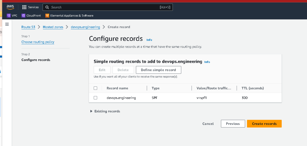Open the Services grid menu
The image size is (307, 146).
click(x=24, y=7)
